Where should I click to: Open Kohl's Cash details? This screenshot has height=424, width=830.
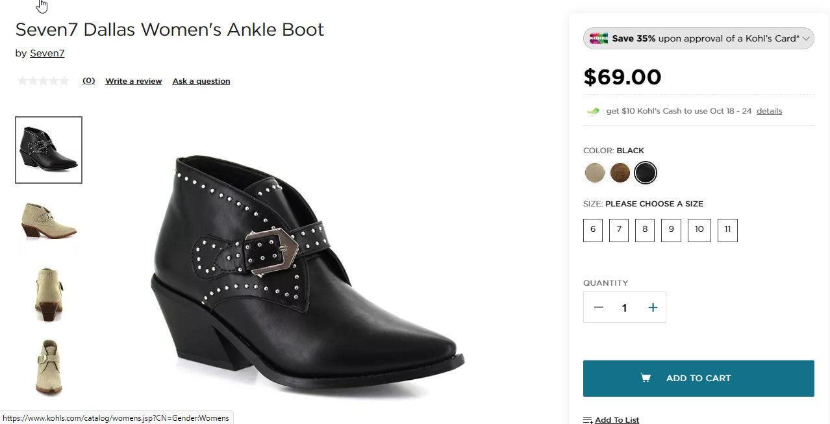tap(769, 110)
